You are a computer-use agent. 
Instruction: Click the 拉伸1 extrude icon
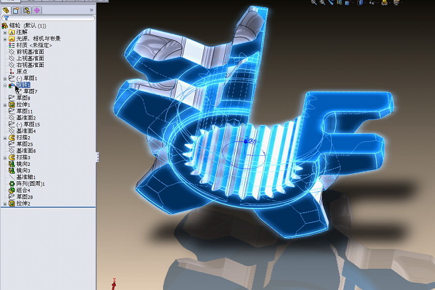tap(12, 105)
